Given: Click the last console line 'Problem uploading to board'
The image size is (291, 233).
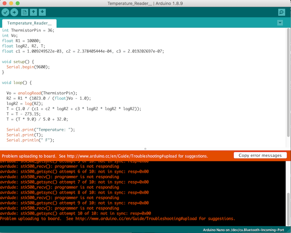Looking at the screenshot, I should pos(118,219).
